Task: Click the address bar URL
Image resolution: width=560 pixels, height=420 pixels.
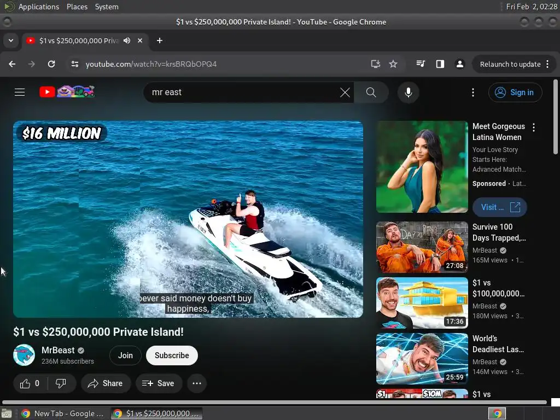Action: 151,64
